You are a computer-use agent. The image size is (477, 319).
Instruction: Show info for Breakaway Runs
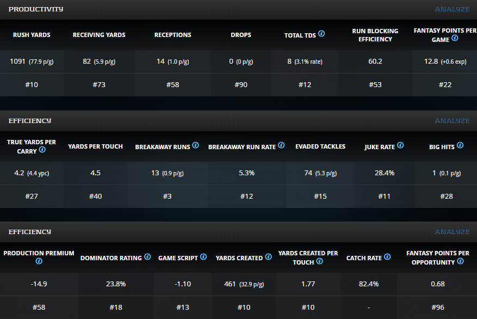tap(196, 145)
